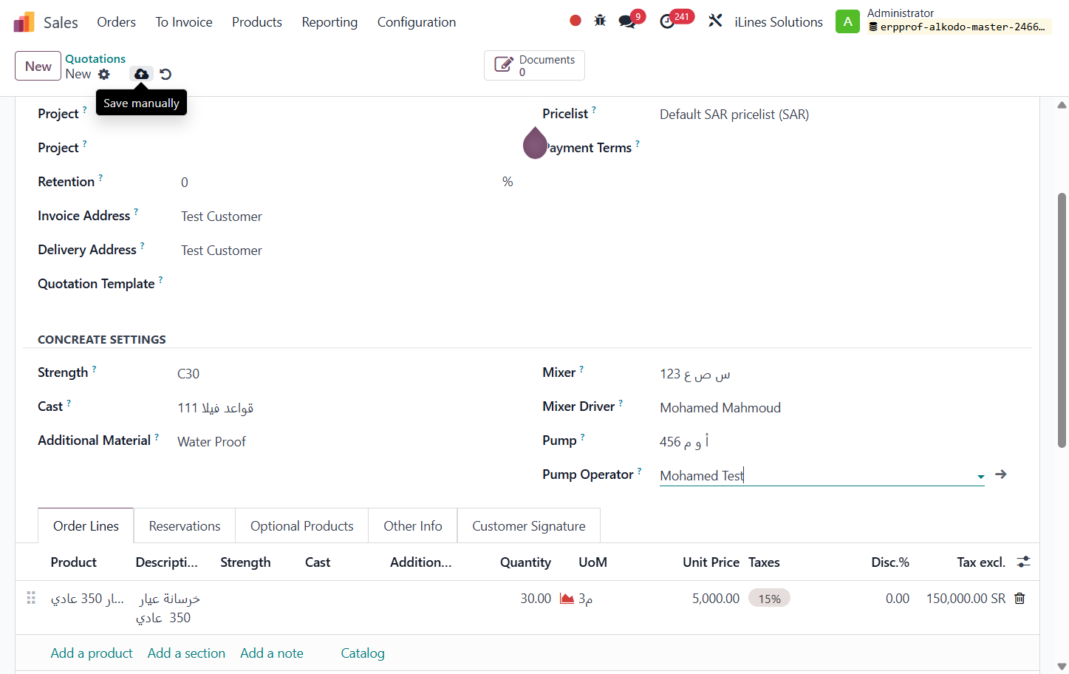This screenshot has height=674, width=1069.
Task: Click the red recording indicator icon
Action: [576, 21]
